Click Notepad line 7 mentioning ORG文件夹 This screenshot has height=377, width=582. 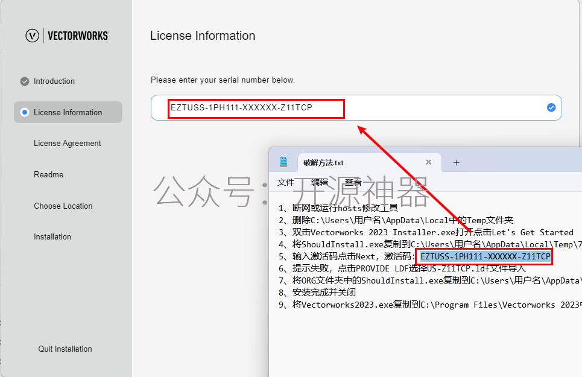coord(430,280)
